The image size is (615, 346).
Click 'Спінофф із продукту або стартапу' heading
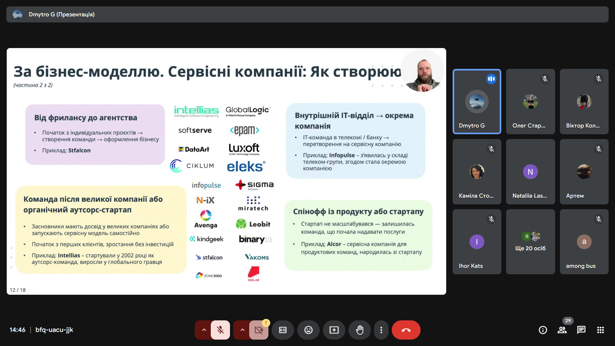[358, 212]
